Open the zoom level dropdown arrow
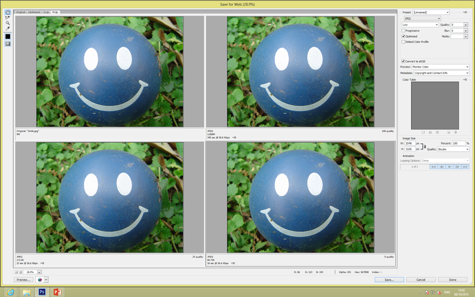 [x=39, y=272]
